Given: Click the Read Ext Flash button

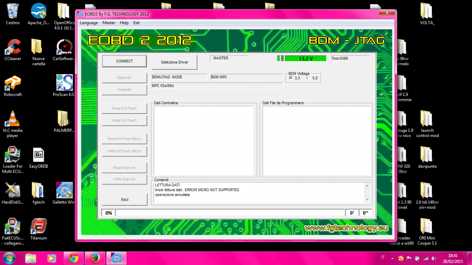Looking at the screenshot, I should pos(124,108).
